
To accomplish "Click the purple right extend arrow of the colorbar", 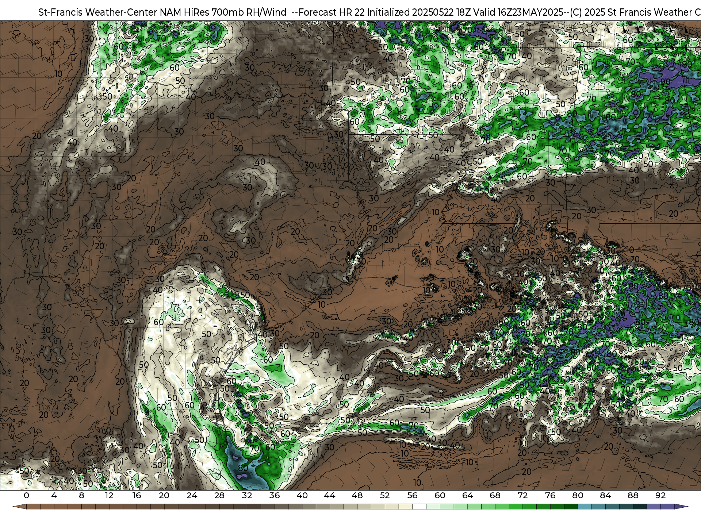I will coord(681,507).
